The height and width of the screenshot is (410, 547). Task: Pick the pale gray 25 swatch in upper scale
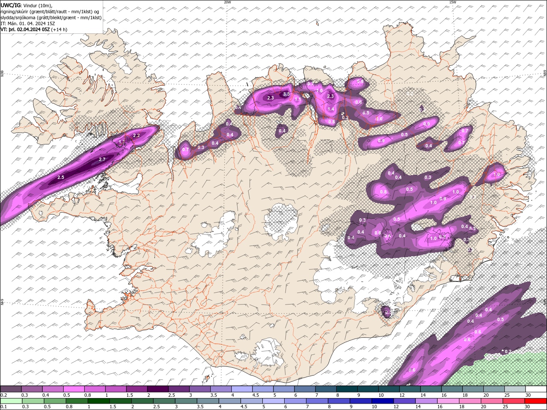pyautogui.click(x=515, y=389)
